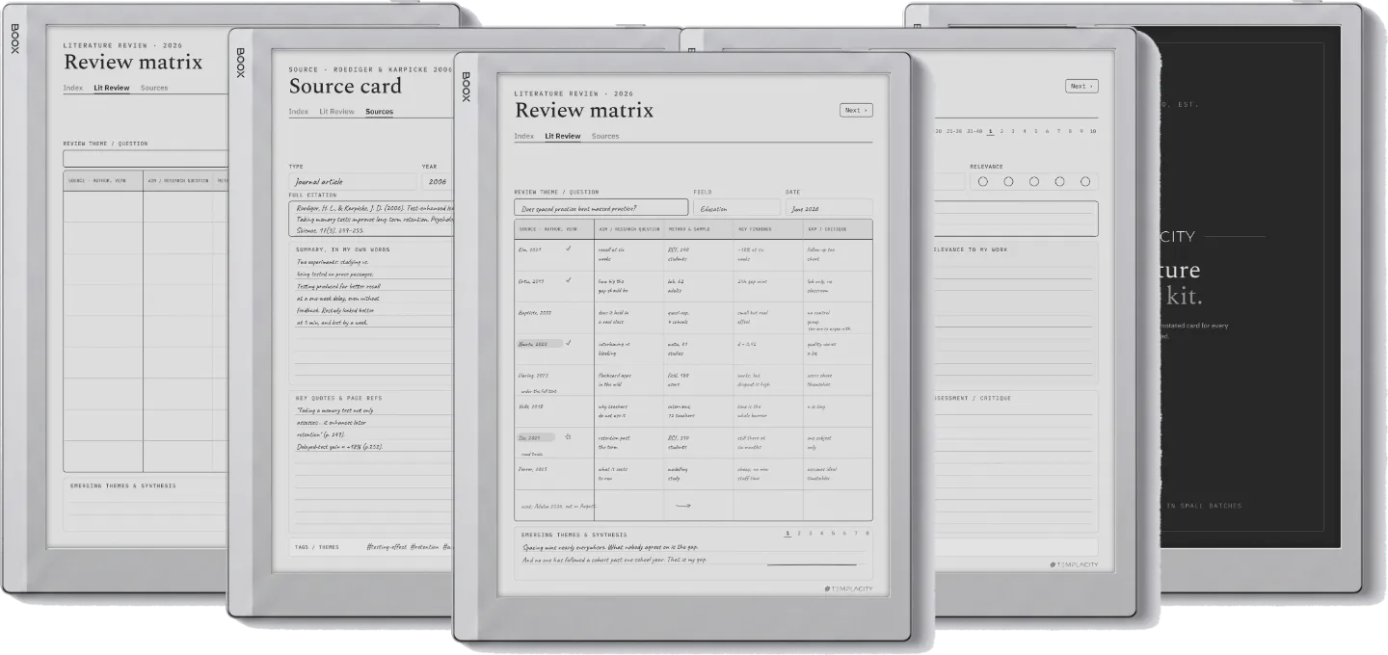This screenshot has width=1388, height=655.
Task: Go to page 10 in the Relevance tablet's number strip
Action: coord(1093,131)
